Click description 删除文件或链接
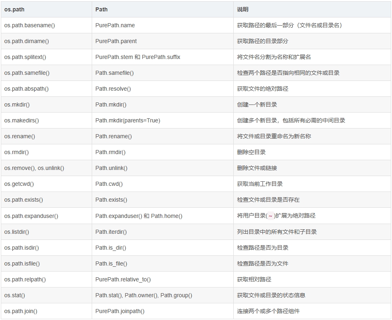 click(257, 168)
